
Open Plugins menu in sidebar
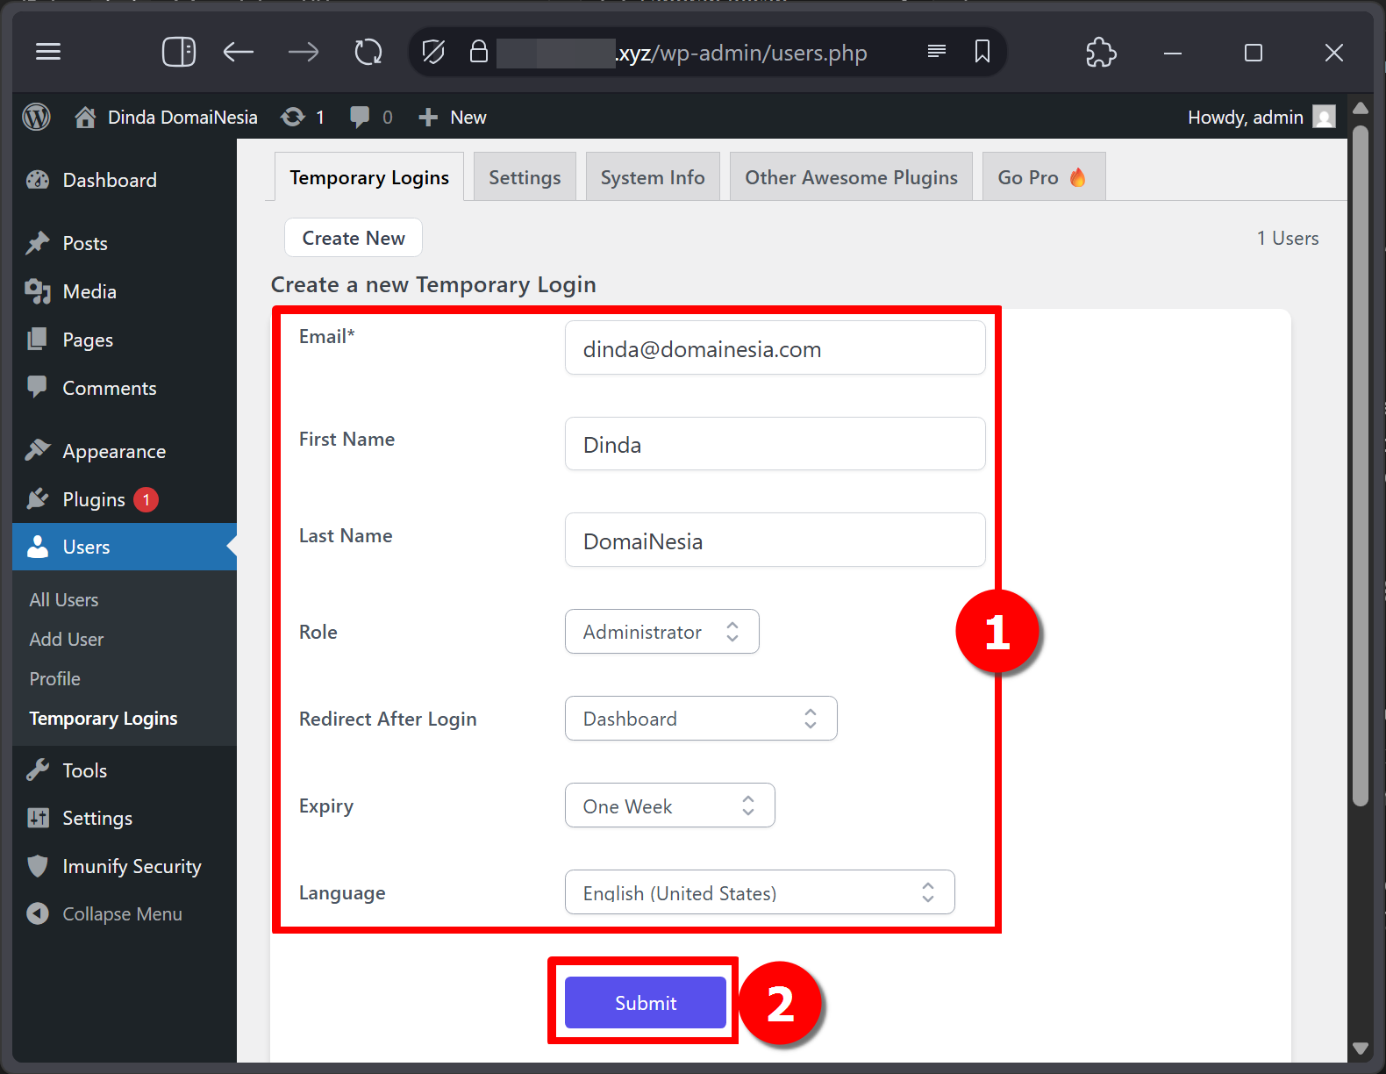click(x=125, y=499)
